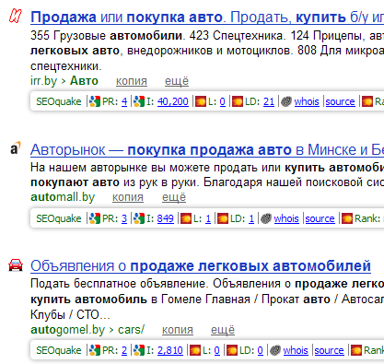Click PageRank value 2 for autogomel.by
Screen dimensions: 384x364
(124, 350)
